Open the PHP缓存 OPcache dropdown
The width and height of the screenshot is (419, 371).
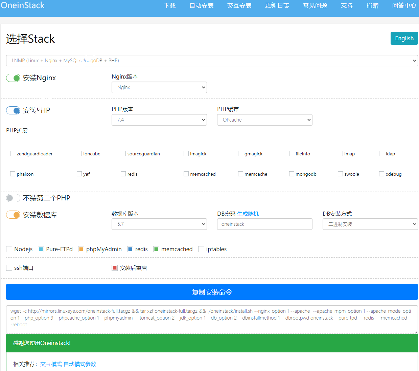click(264, 120)
